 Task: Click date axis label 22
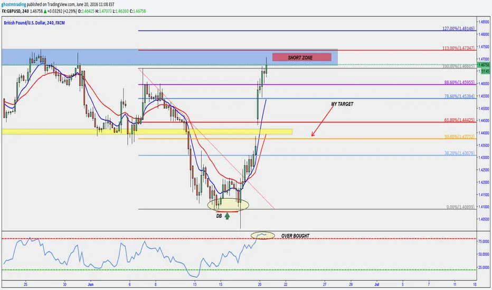(286, 284)
